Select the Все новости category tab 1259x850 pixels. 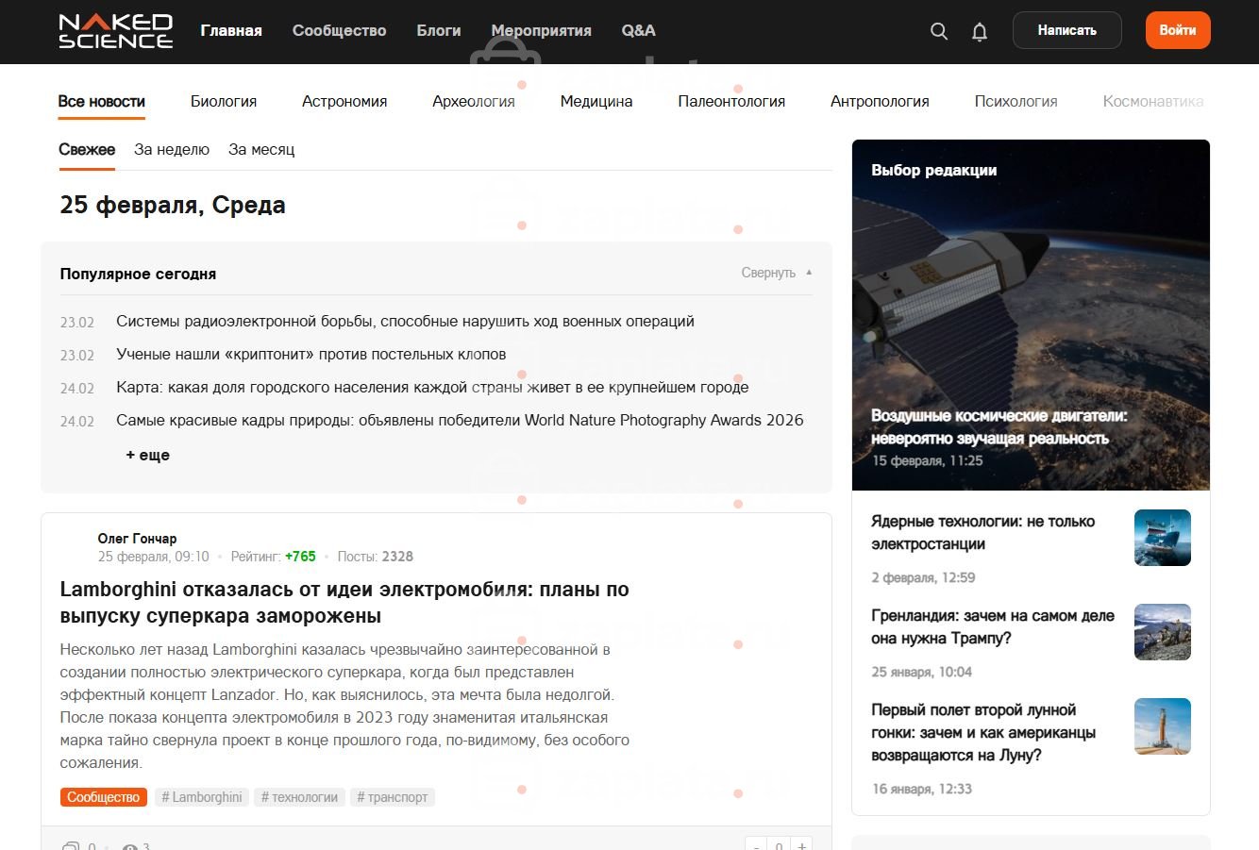(x=102, y=101)
